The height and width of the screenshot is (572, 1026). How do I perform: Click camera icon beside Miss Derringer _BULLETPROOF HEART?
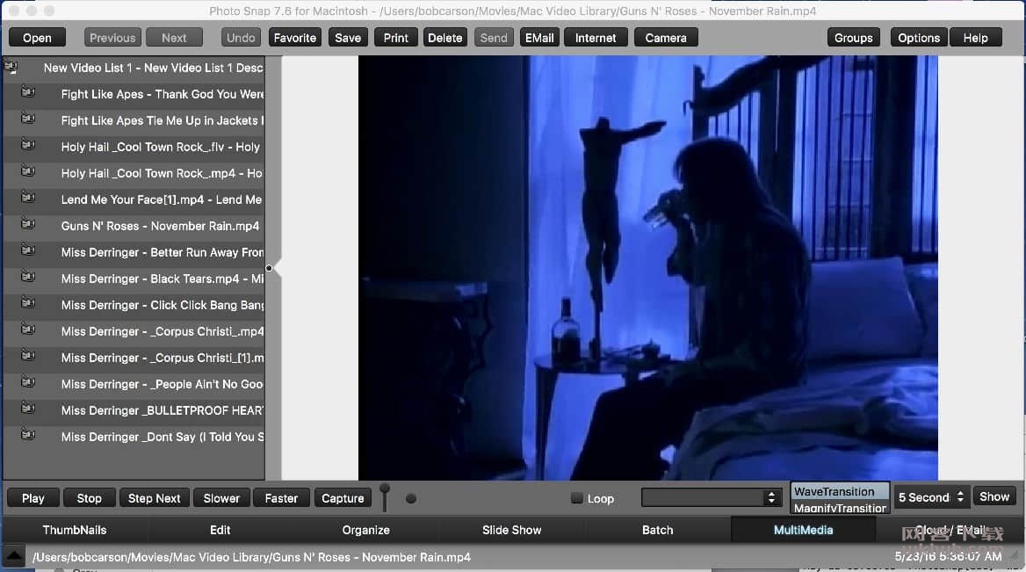[x=28, y=409]
